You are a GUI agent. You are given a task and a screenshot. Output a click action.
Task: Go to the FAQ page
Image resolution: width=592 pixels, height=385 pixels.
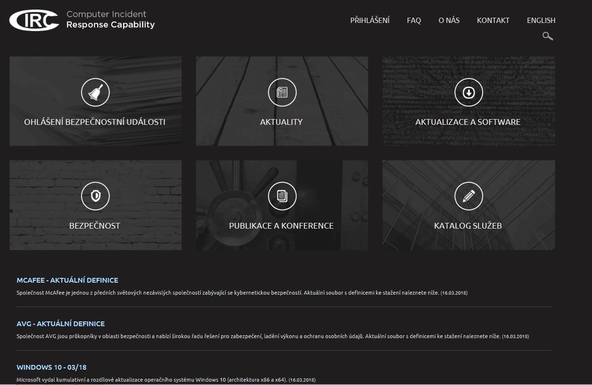414,20
